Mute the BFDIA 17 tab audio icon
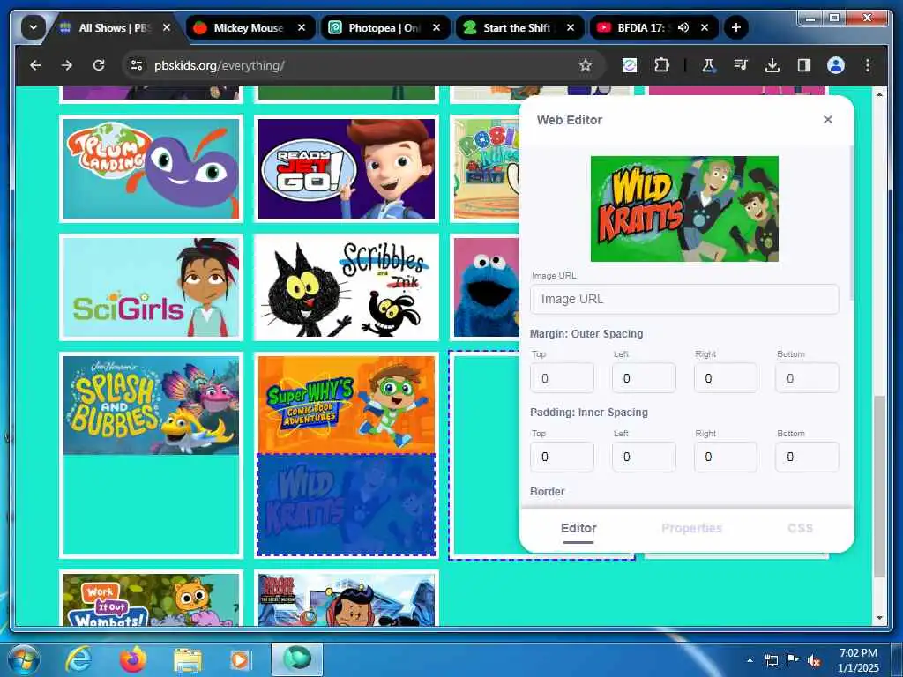The height and width of the screenshot is (677, 903). (x=683, y=27)
